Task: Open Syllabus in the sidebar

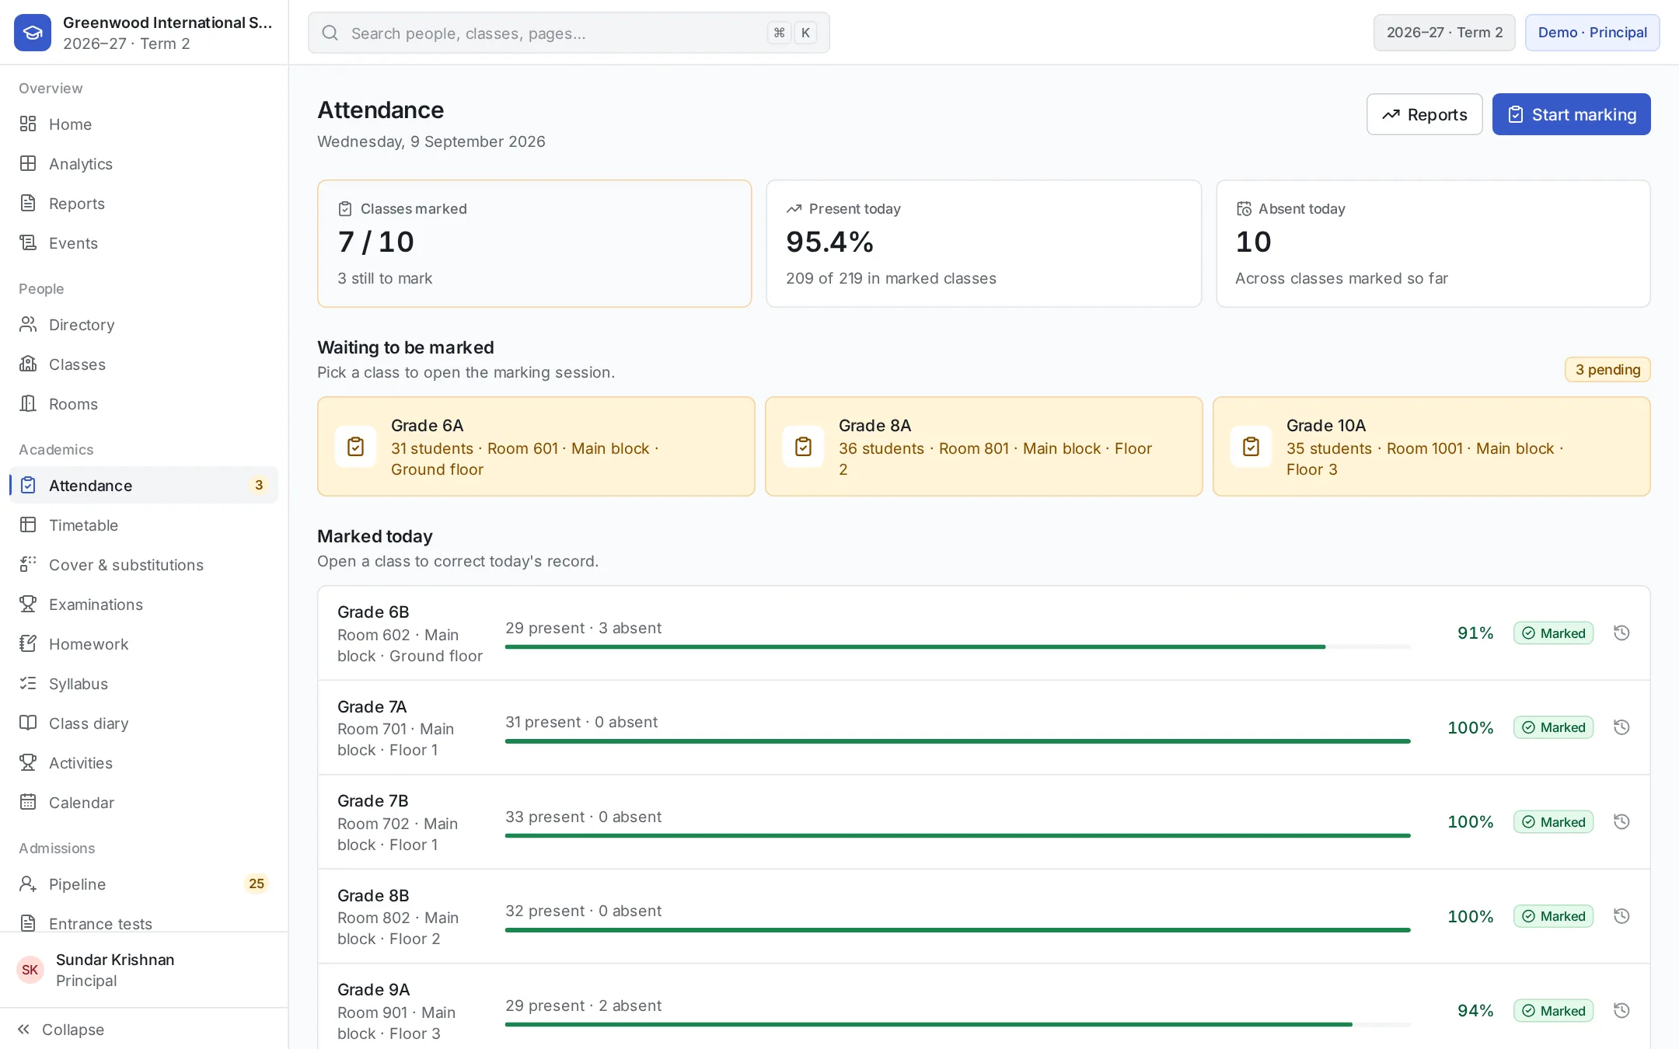Action: (144, 684)
